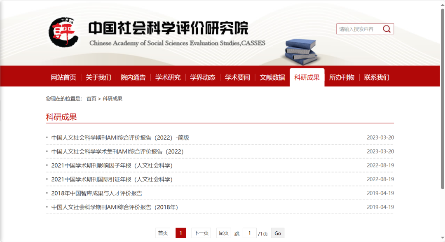This screenshot has width=445, height=242.
Task: Open the 关于我们 menu item
Action: [x=98, y=77]
